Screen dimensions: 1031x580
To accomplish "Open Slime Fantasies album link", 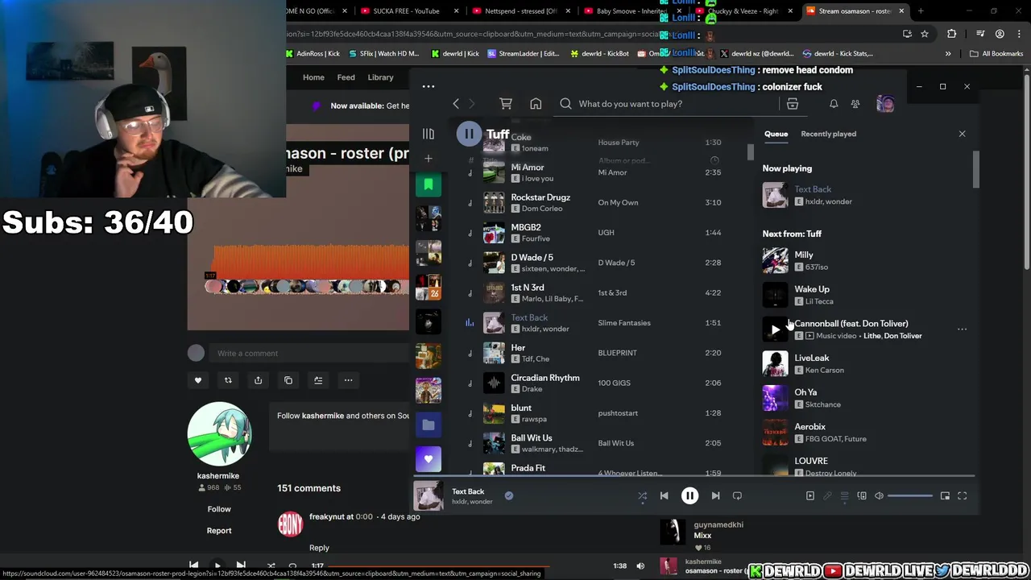I will pos(623,323).
